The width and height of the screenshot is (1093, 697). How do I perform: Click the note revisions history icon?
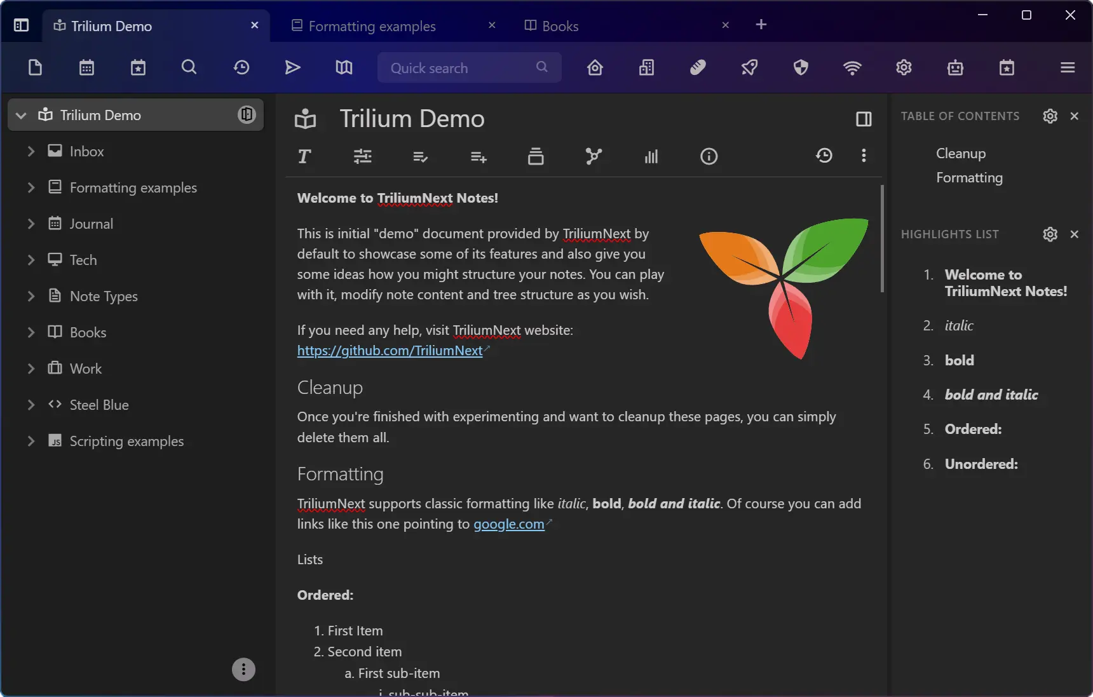pyautogui.click(x=824, y=156)
